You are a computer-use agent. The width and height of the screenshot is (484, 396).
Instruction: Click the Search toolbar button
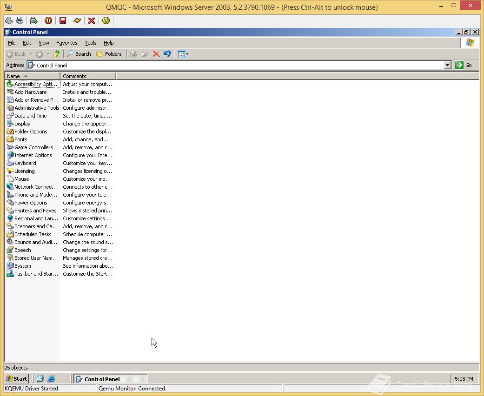pos(79,54)
